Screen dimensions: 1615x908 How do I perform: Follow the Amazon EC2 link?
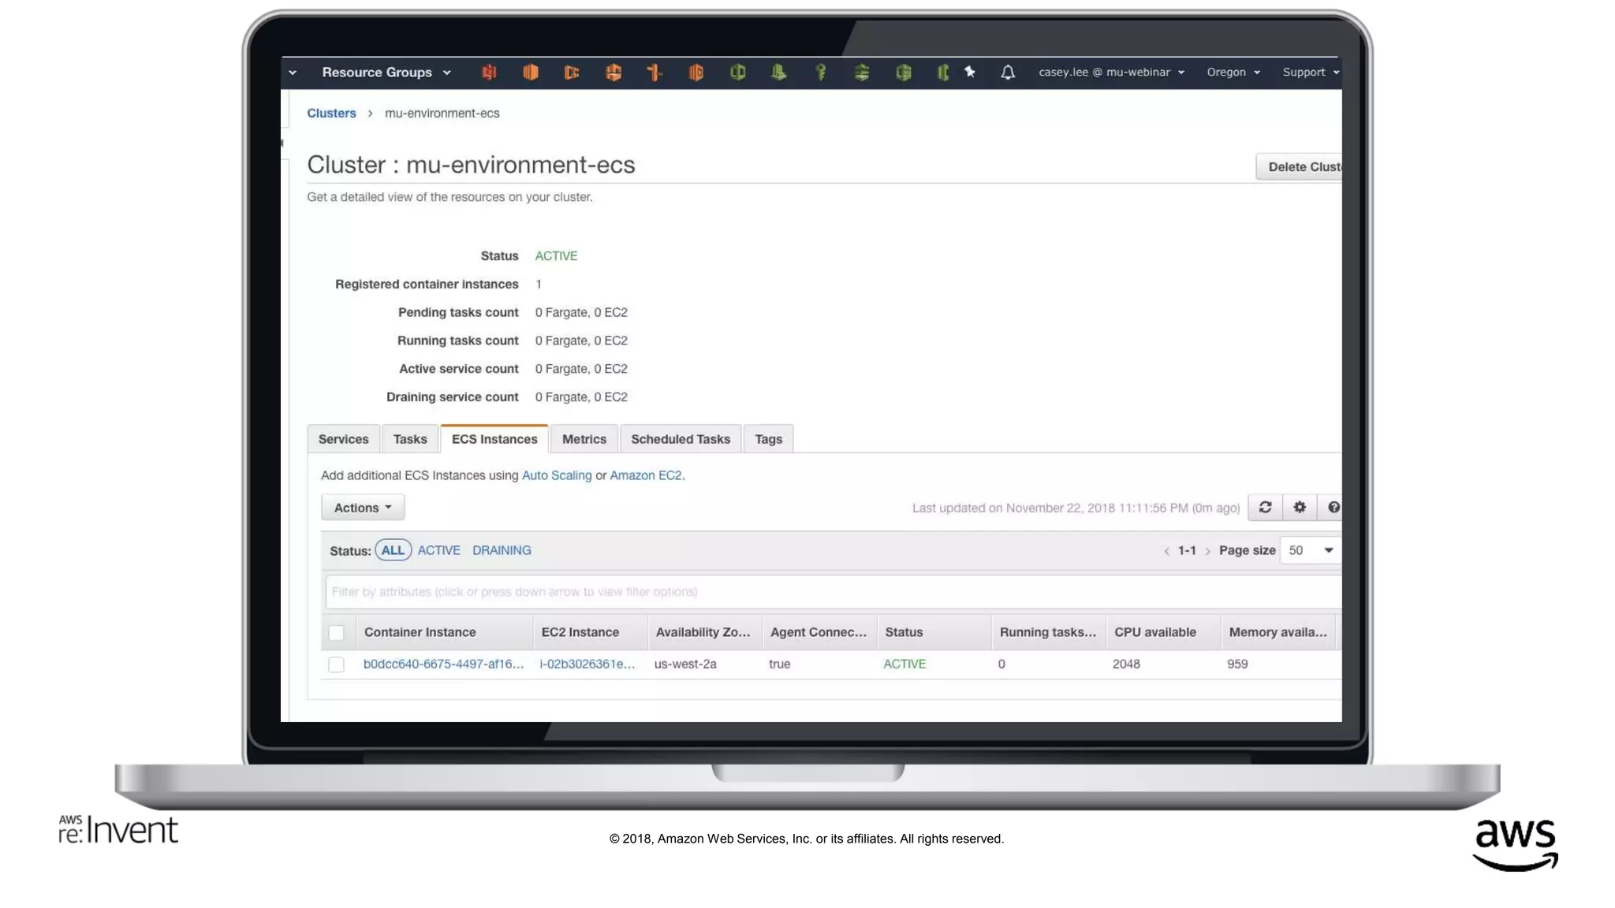[x=645, y=476]
